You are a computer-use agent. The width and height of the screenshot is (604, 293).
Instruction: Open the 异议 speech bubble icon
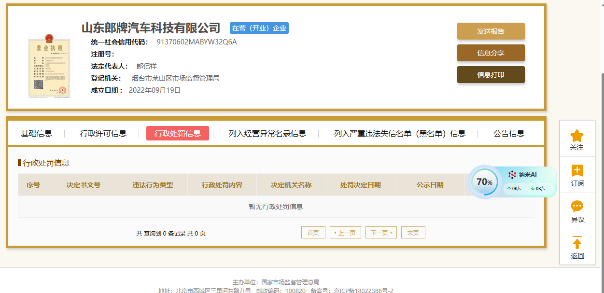click(577, 207)
